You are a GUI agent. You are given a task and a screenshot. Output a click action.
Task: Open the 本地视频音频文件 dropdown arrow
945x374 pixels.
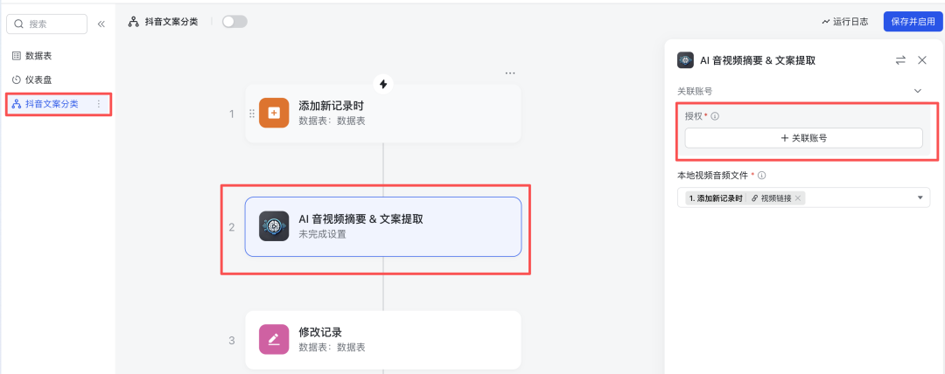coord(920,198)
